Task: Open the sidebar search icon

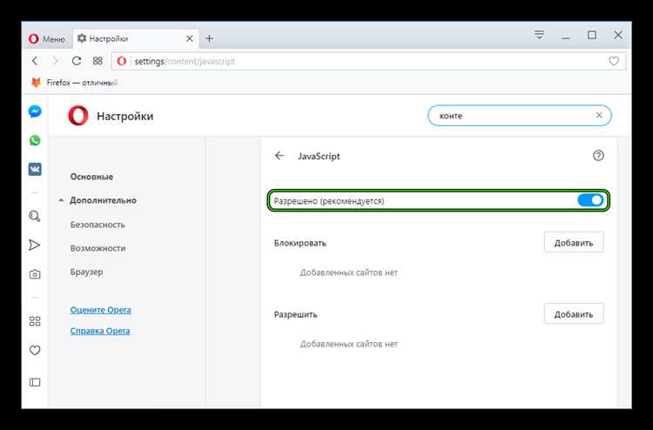Action: [x=35, y=216]
